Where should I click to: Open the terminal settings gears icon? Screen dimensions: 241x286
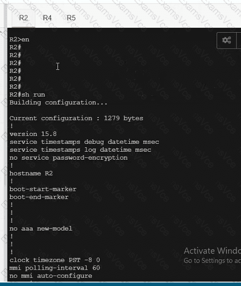tap(227, 41)
